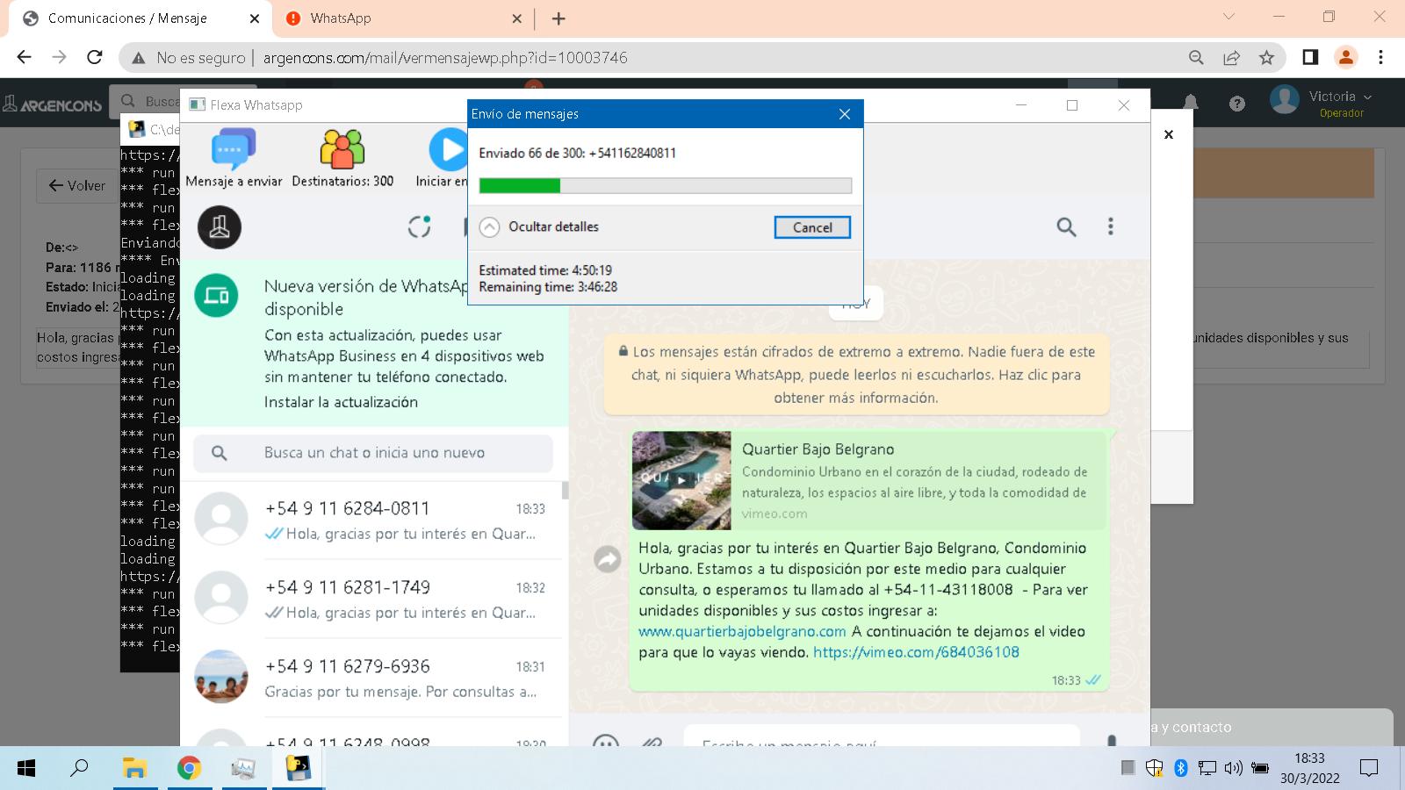The height and width of the screenshot is (790, 1405).
Task: Open chat +54 9 11 6281-1749
Action: [371, 599]
